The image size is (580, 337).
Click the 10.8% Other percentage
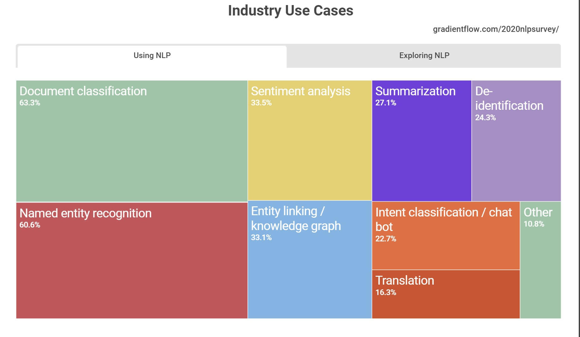(534, 224)
